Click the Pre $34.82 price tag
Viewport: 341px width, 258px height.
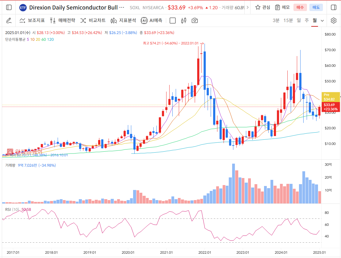click(331, 97)
